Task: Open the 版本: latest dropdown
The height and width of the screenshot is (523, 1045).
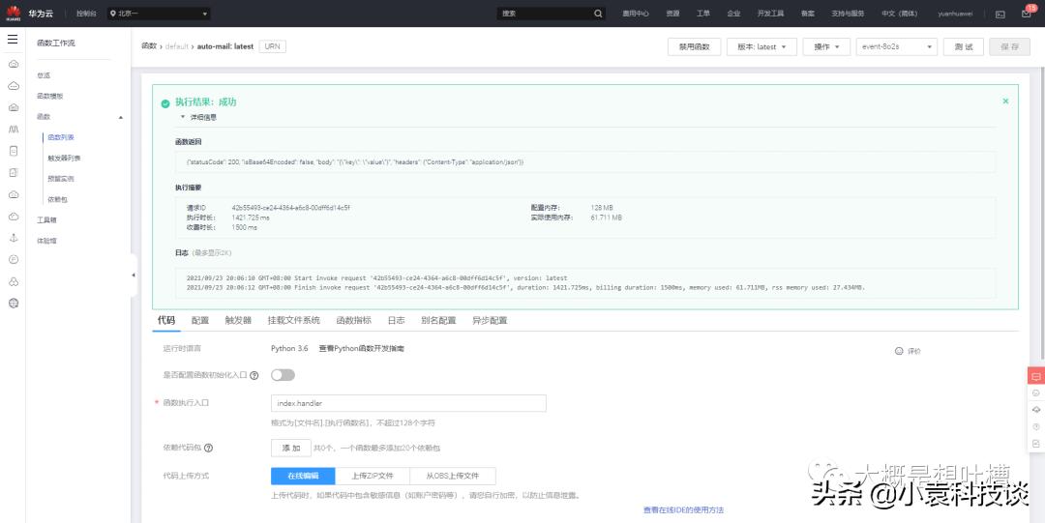Action: click(x=761, y=46)
